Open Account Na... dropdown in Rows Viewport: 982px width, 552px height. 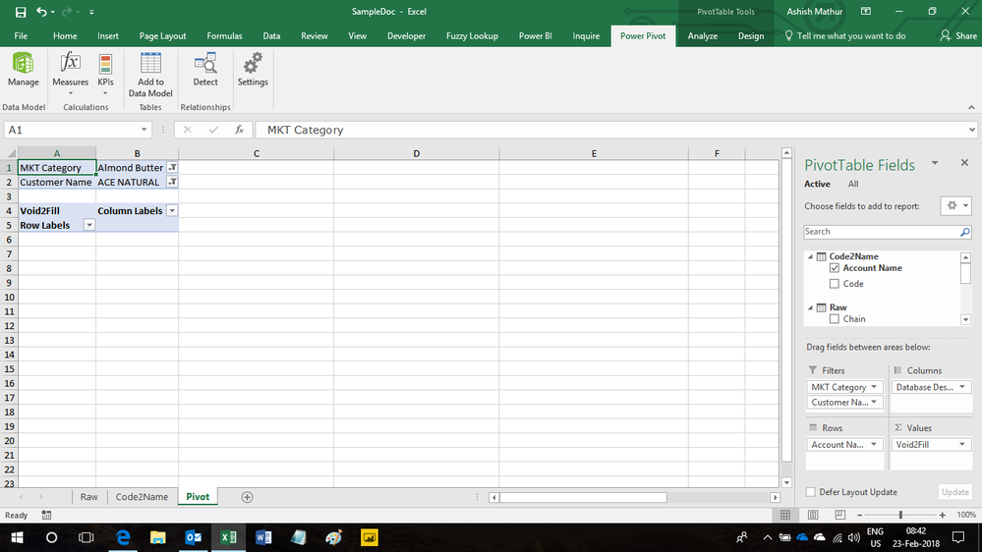(x=874, y=444)
